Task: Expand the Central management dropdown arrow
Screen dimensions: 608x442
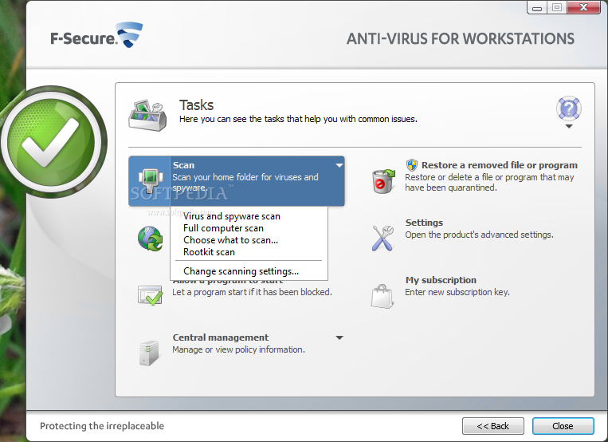Action: click(339, 338)
